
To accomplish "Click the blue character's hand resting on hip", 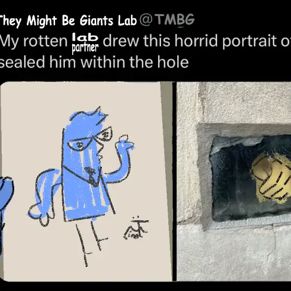I will point(40,214).
